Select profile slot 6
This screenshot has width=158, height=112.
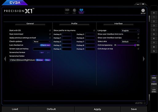click(154, 39)
